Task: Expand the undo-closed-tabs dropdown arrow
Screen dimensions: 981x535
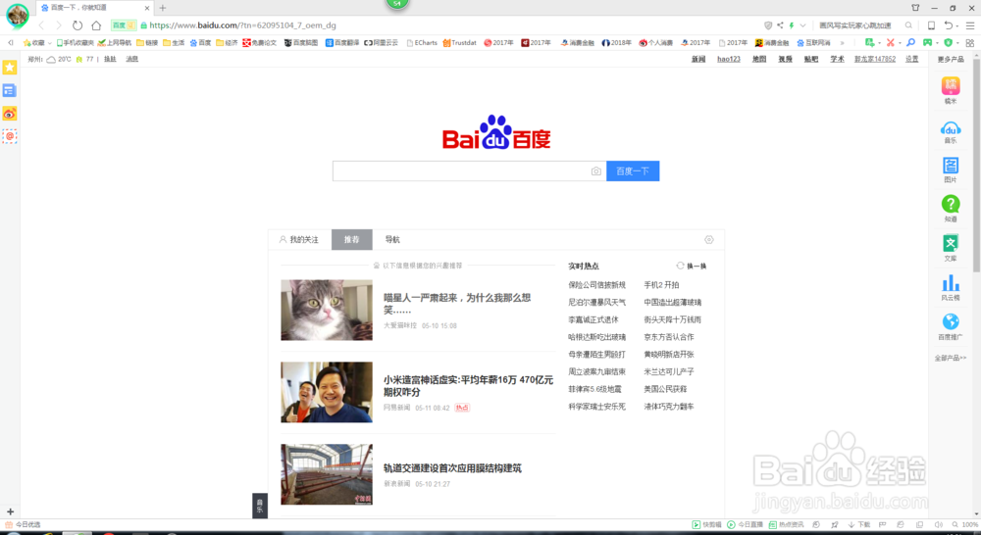Action: (x=959, y=25)
